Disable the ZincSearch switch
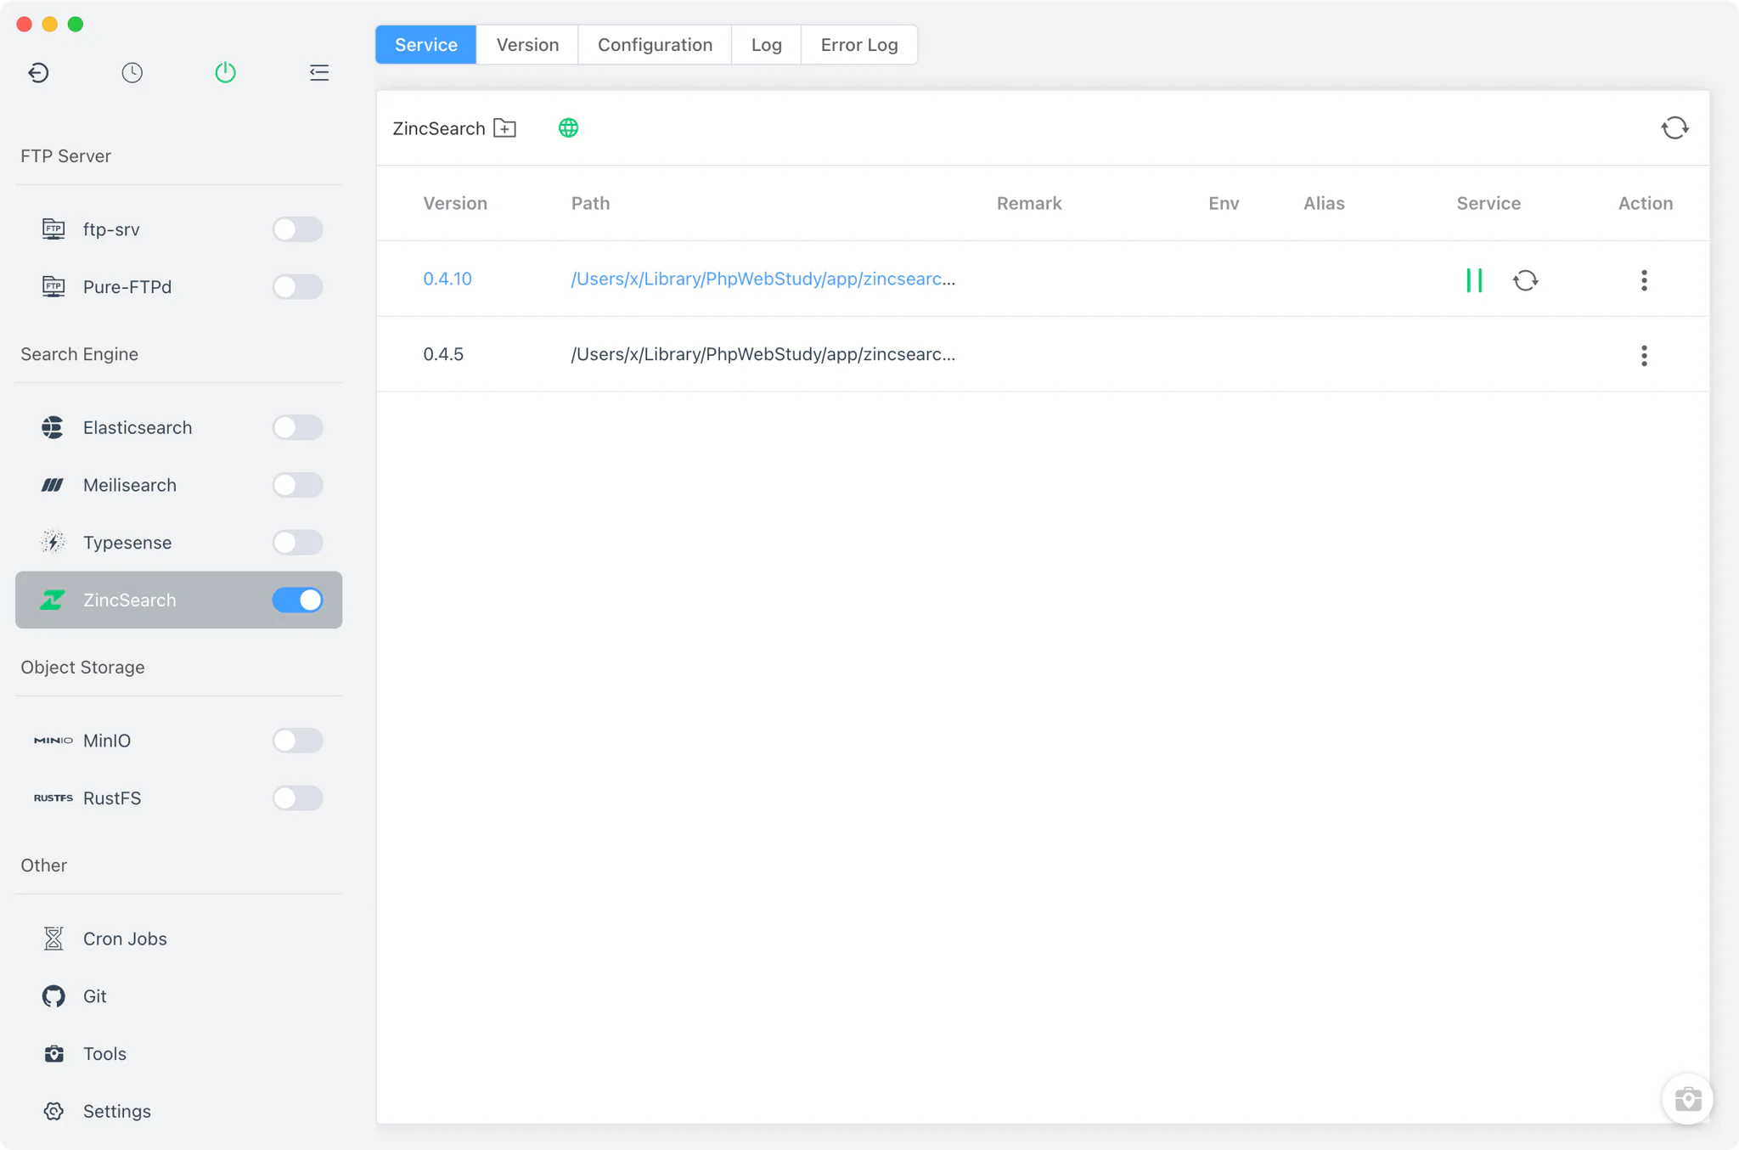This screenshot has width=1739, height=1150. pos(297,600)
